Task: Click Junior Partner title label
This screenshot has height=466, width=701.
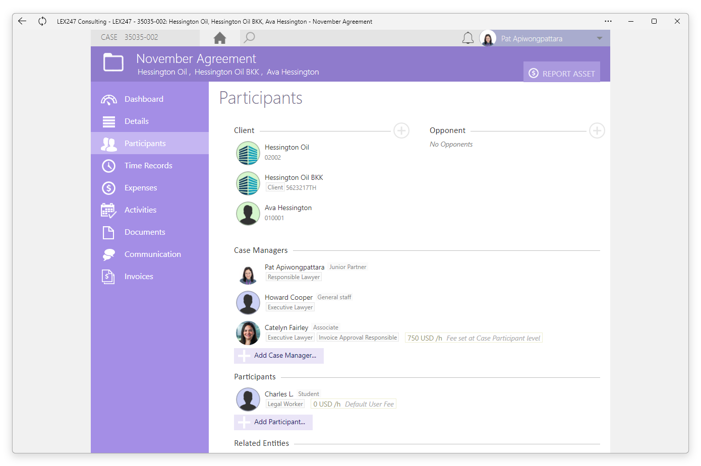Action: (x=348, y=267)
